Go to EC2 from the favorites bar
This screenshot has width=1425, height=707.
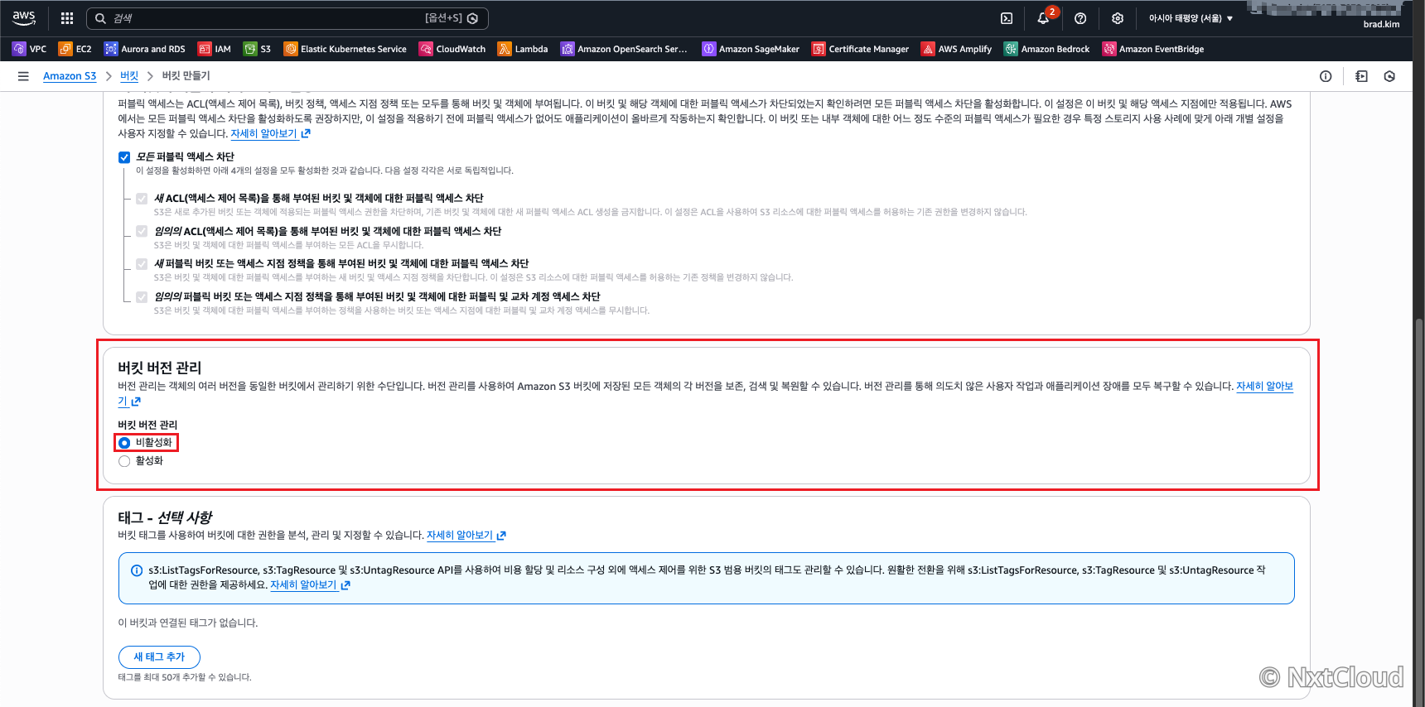75,49
